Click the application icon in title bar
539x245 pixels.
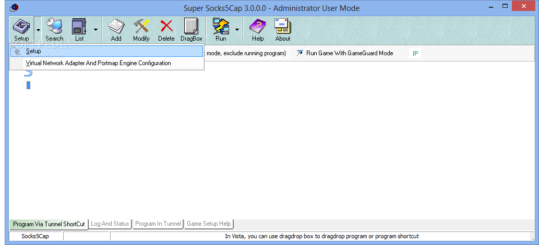(x=15, y=7)
